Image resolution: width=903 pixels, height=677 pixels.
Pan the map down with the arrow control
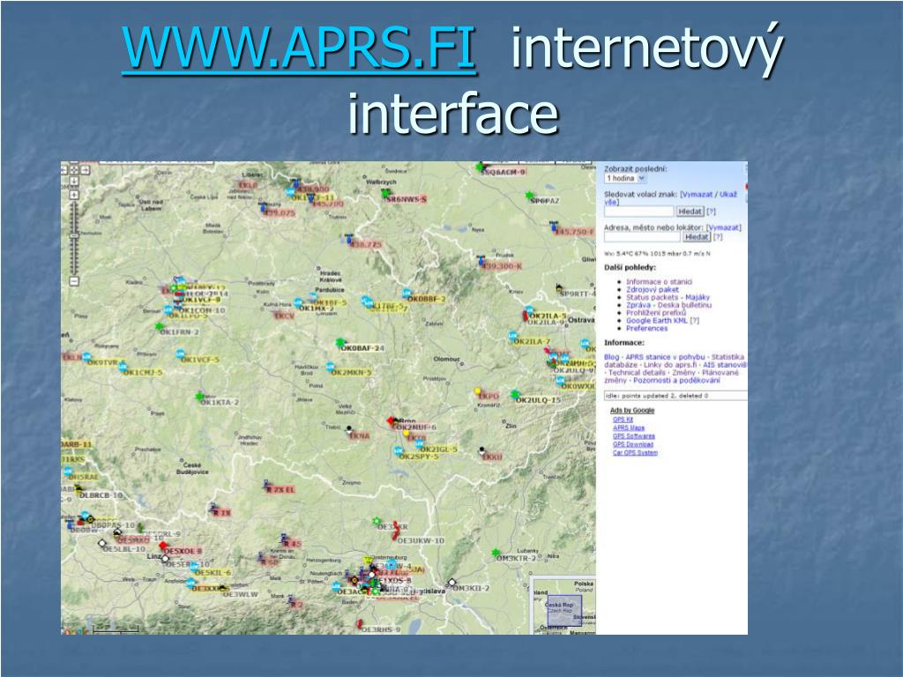point(74,181)
